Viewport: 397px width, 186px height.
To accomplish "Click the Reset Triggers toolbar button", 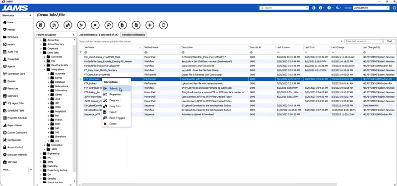I will pyautogui.click(x=109, y=25).
